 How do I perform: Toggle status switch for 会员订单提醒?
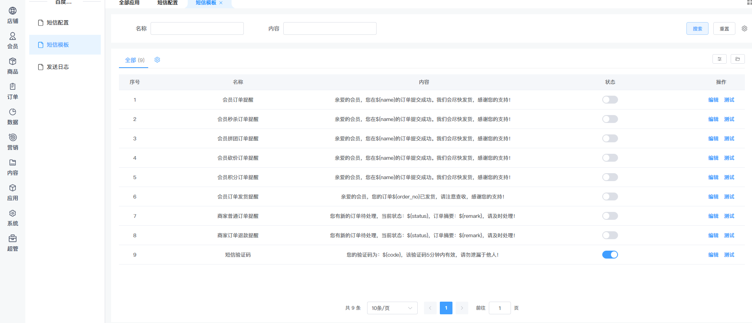[x=610, y=100]
